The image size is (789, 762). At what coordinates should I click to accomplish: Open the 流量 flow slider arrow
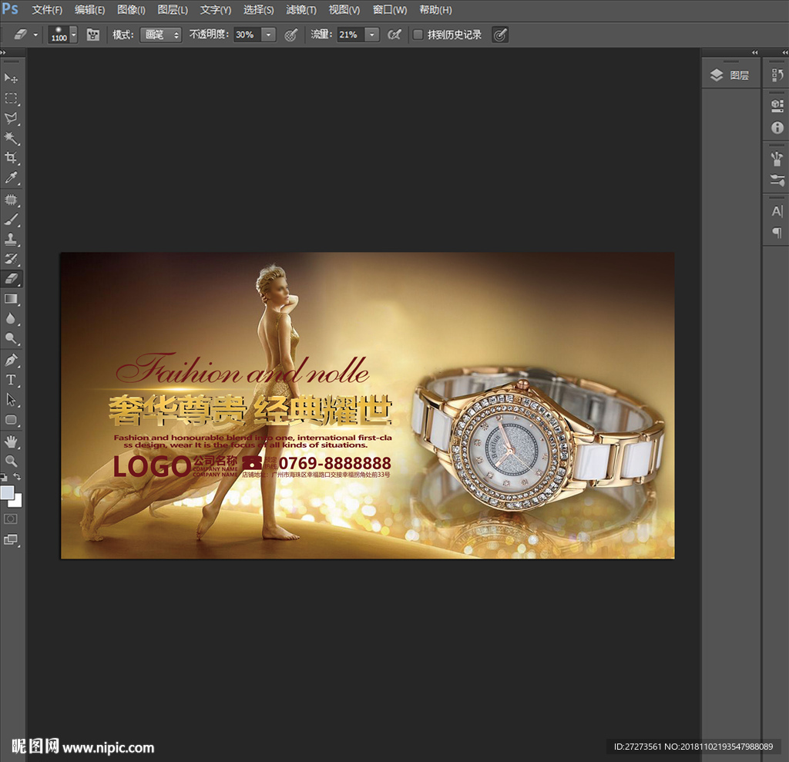point(372,35)
